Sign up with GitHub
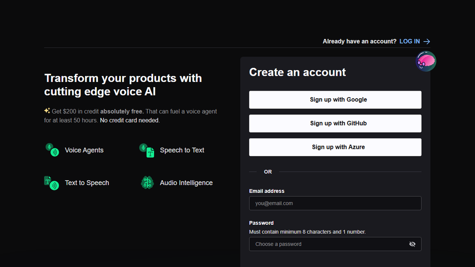Viewport: 475px width, 267px height. click(x=335, y=123)
